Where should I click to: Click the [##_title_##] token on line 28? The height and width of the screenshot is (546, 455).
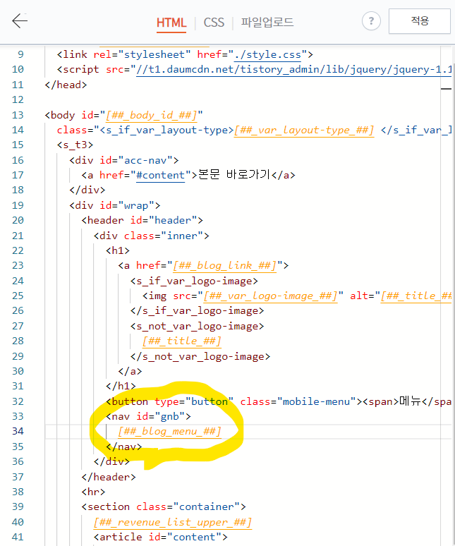[182, 341]
